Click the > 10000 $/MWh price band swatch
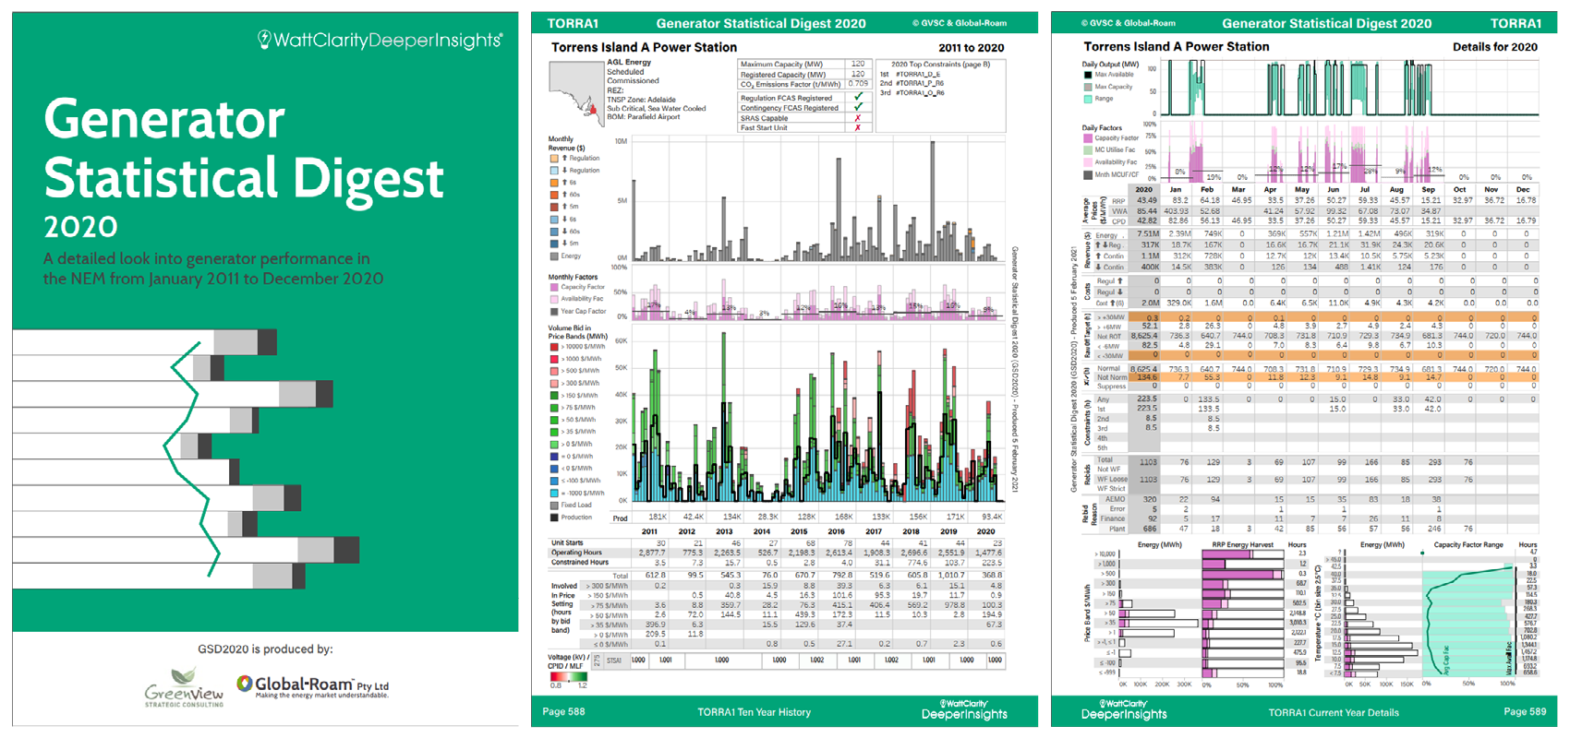The width and height of the screenshot is (1570, 738). (x=554, y=347)
